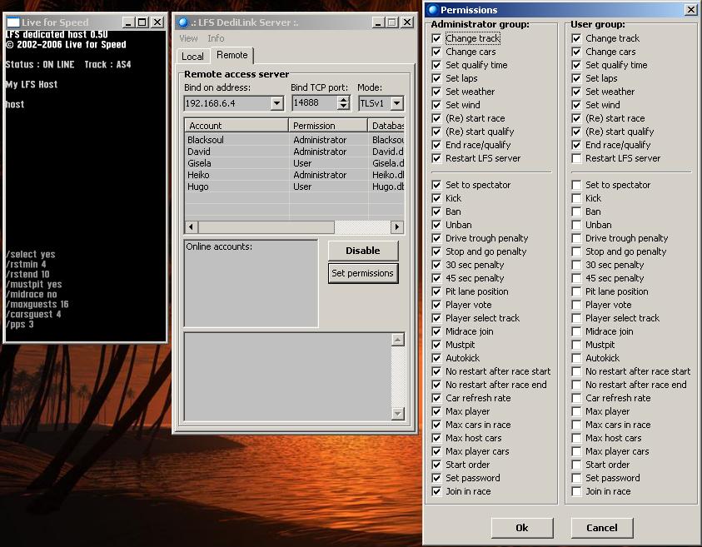The width and height of the screenshot is (702, 547).
Task: Minimize the LFS DediLink Server window
Action: (378, 22)
